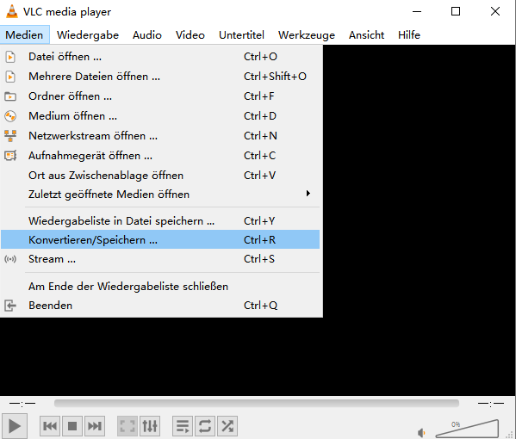This screenshot has height=439, width=516.
Task: Select Medium öffnen menu entry
Action: pyautogui.click(x=160, y=116)
